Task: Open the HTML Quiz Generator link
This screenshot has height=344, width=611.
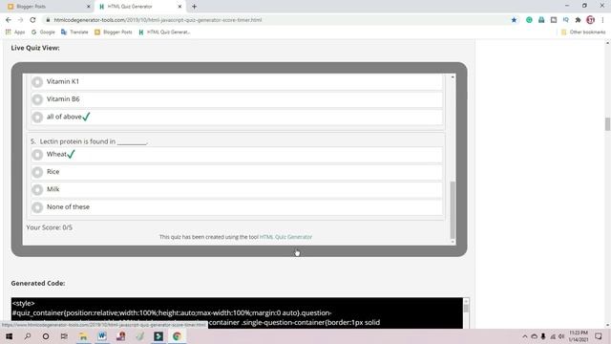Action: 285,237
